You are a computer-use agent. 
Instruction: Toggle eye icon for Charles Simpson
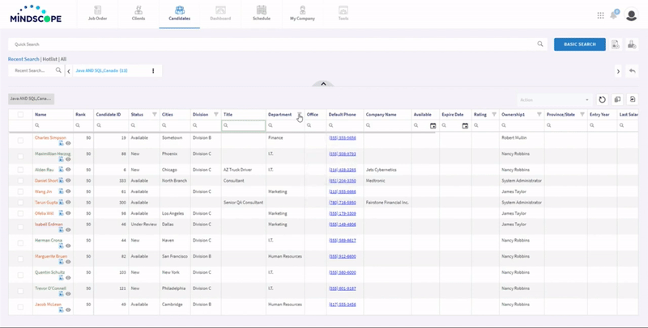[x=69, y=144]
